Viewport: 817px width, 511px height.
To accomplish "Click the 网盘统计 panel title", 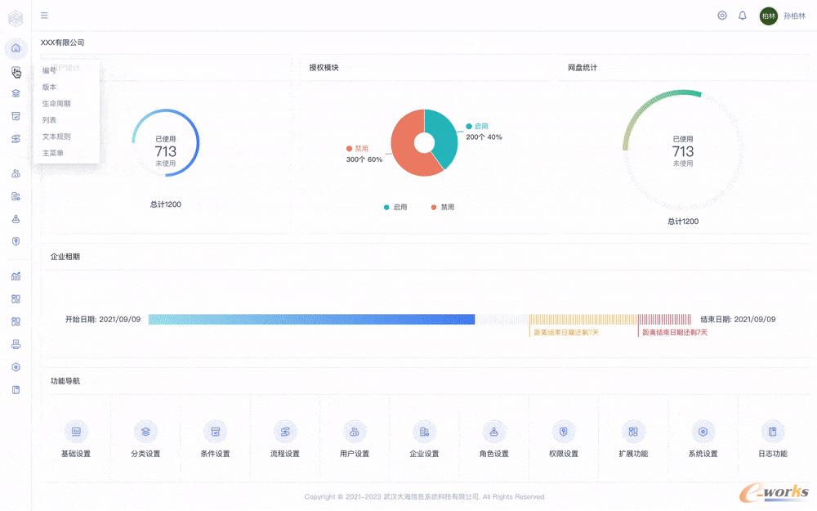I will pyautogui.click(x=583, y=67).
